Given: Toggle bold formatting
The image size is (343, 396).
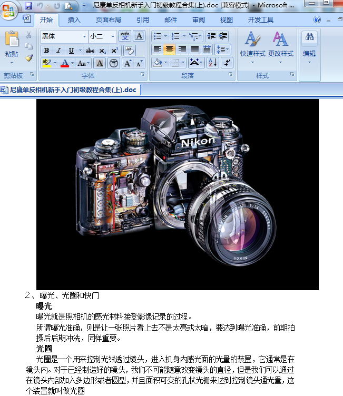Looking at the screenshot, I should pos(46,51).
